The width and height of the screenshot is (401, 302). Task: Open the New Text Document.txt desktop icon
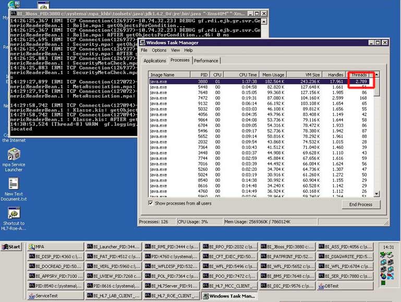coord(14,184)
